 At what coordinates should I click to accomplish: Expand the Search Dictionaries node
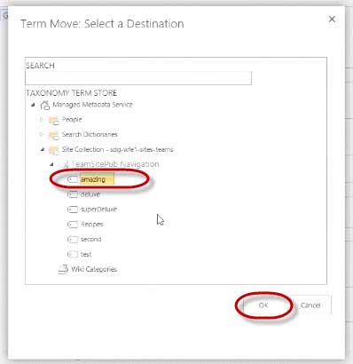42,135
